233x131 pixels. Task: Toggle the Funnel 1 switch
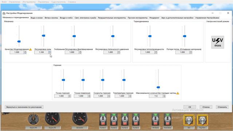[x=103, y=119]
